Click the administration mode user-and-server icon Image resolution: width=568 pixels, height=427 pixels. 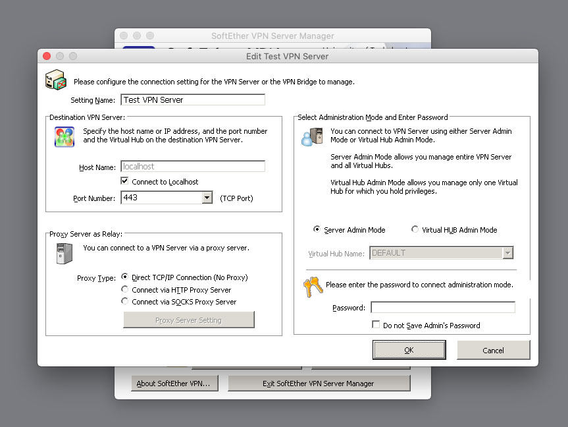point(311,137)
